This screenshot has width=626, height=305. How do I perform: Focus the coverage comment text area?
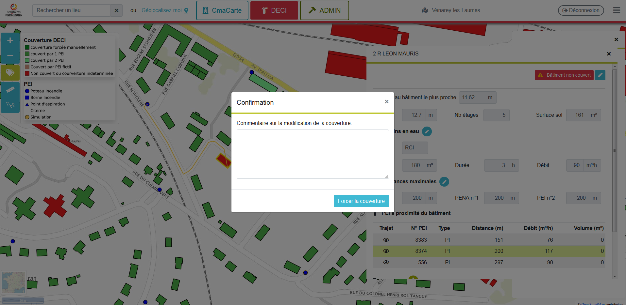pyautogui.click(x=313, y=154)
